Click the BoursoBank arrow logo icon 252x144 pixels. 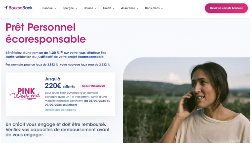[6, 8]
